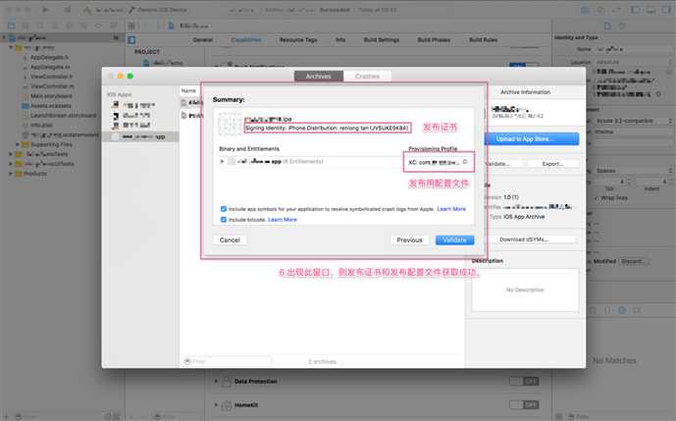Click the Validate button in the Summary sheet

[454, 239]
